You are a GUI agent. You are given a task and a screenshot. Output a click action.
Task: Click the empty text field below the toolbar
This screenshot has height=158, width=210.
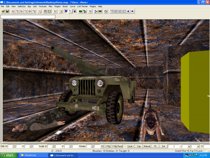coord(28,17)
